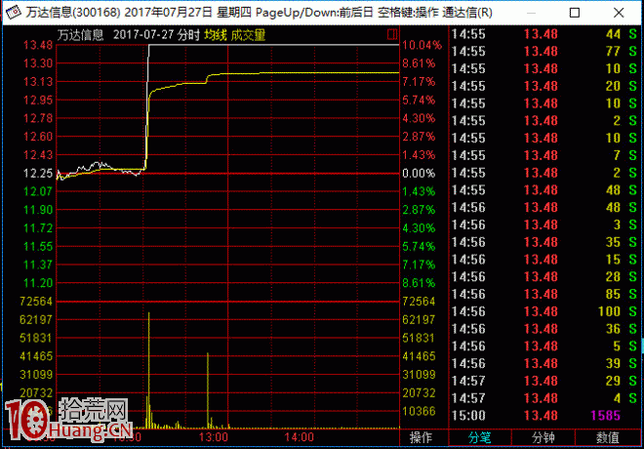Select the 14:55 trade row with volume 20
The height and width of the screenshot is (449, 644).
pos(544,86)
